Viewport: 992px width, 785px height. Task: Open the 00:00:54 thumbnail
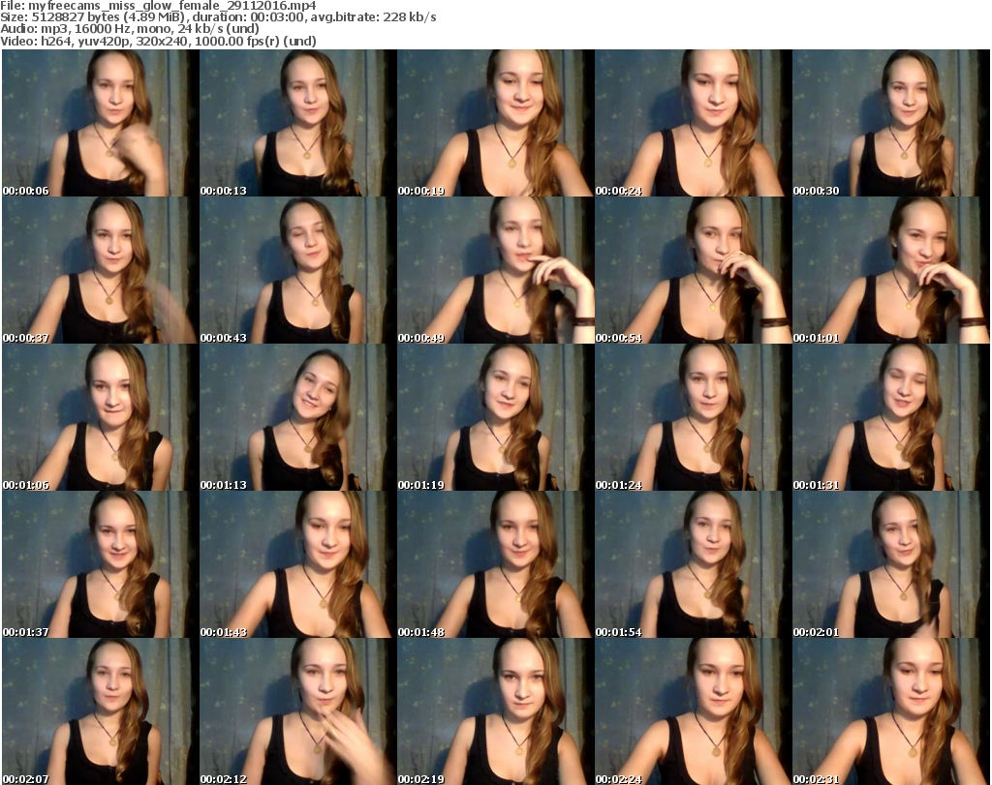(693, 270)
